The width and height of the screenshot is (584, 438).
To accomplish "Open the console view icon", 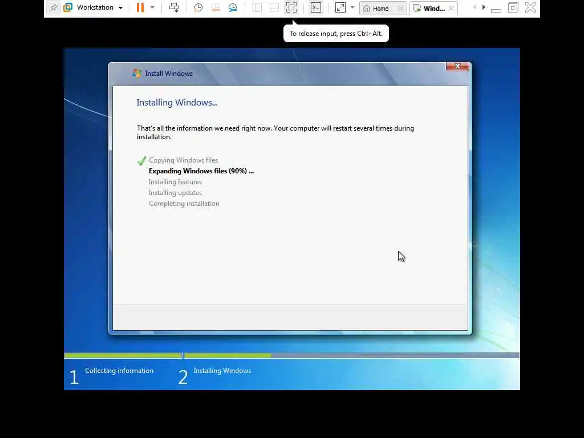I will click(316, 7).
